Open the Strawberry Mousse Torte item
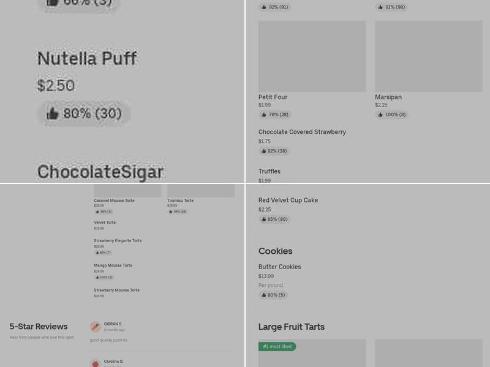Screen dimensions: 490x367 point(116,290)
